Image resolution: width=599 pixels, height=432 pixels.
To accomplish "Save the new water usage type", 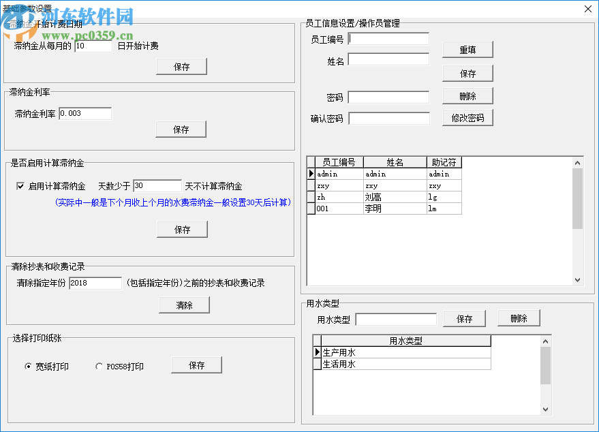I will pyautogui.click(x=464, y=318).
